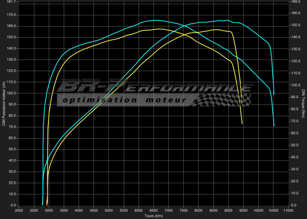Image resolution: width=307 pixels, height=219 pixels.
Task: Click the cyan power curve peak near 9000 rpm
Action: click(227, 20)
